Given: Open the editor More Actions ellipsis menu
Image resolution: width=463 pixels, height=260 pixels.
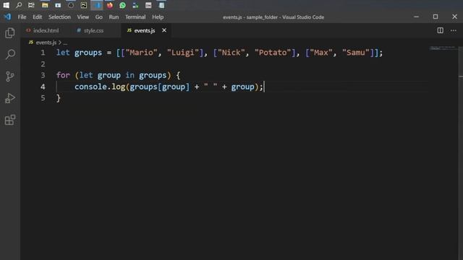Looking at the screenshot, I should pos(454,30).
